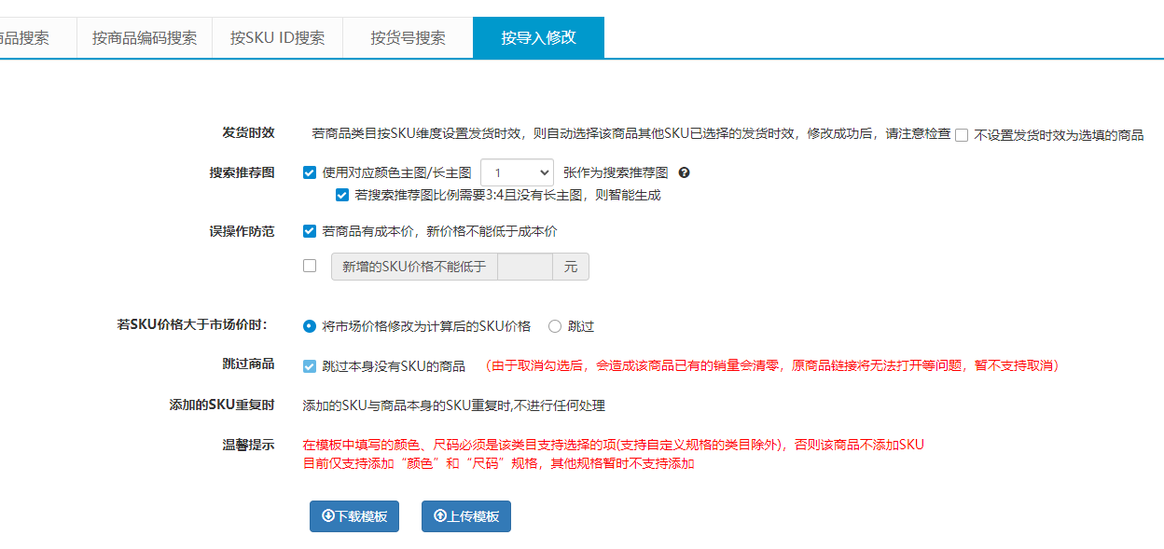Screen dimensions: 1164x549
Task: Expand the main image count dropdown
Action: click(x=517, y=173)
